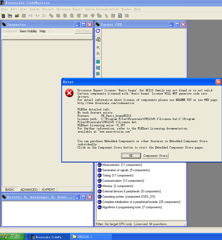Click the hand-on-document icon in Target CPU
The height and width of the screenshot is (240, 222).
[x=98, y=39]
